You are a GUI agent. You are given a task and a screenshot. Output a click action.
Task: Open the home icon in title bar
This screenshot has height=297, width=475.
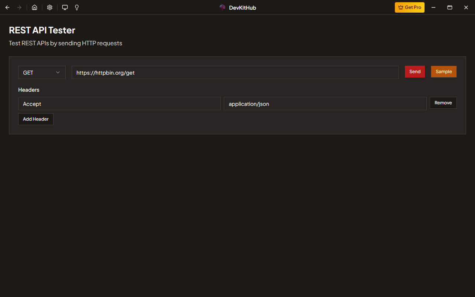click(35, 7)
